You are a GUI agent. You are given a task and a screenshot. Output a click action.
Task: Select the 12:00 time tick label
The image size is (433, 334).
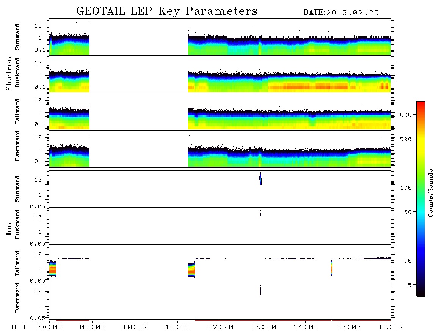221,328
